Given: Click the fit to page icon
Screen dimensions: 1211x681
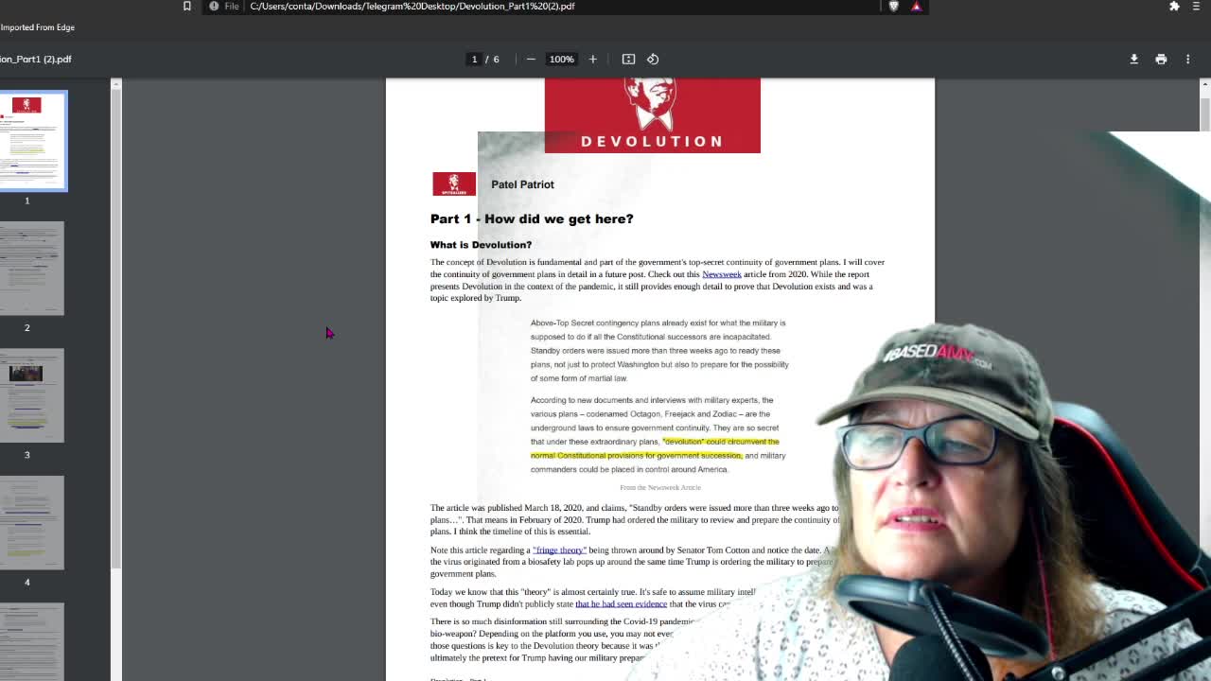Looking at the screenshot, I should [628, 60].
